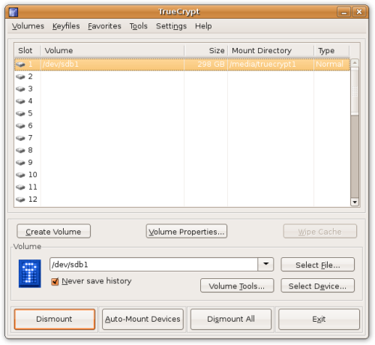The width and height of the screenshot is (375, 345).
Task: Click Select File button
Action: 317,265
